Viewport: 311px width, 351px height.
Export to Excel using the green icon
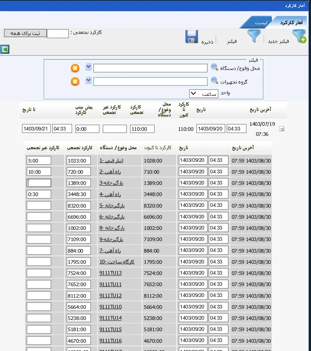tap(5, 49)
